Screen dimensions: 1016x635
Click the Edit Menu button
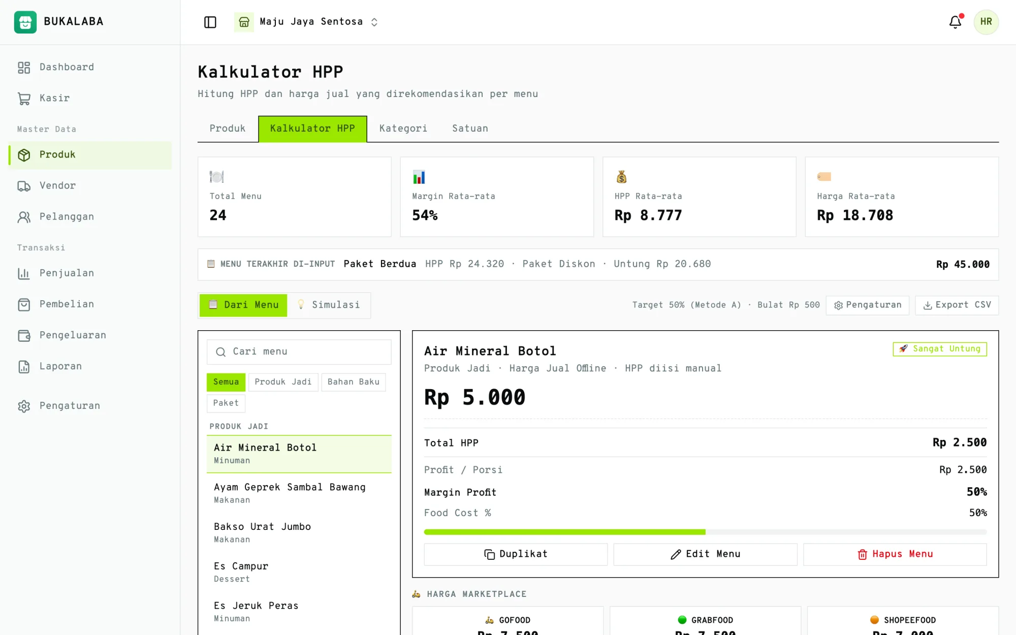[705, 554]
